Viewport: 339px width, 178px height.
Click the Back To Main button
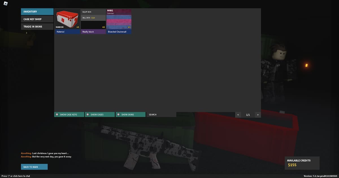coord(34,167)
